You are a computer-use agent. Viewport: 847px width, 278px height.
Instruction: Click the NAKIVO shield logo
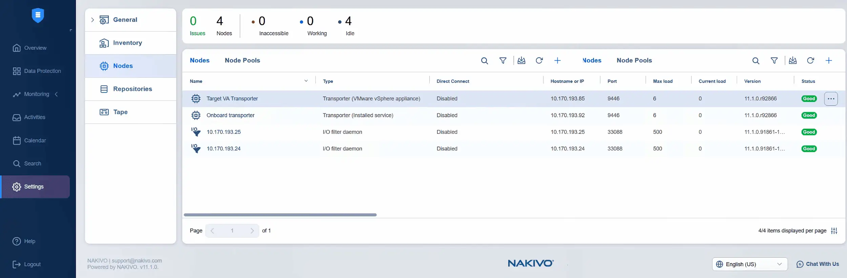[38, 15]
